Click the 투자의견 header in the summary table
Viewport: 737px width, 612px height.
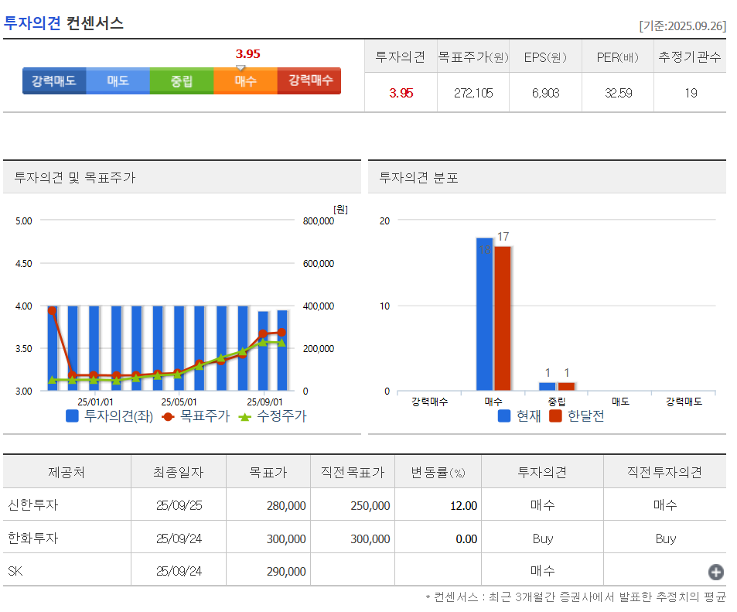point(401,57)
